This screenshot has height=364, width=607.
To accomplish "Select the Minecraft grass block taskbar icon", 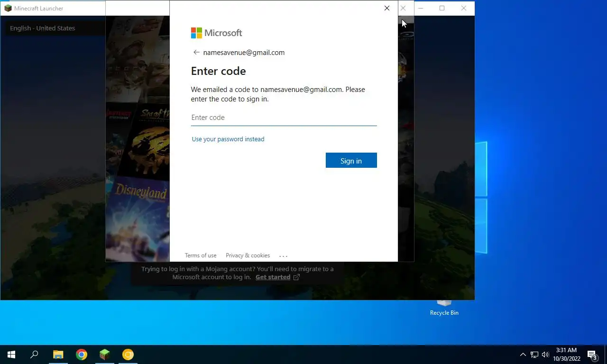I will coord(104,355).
